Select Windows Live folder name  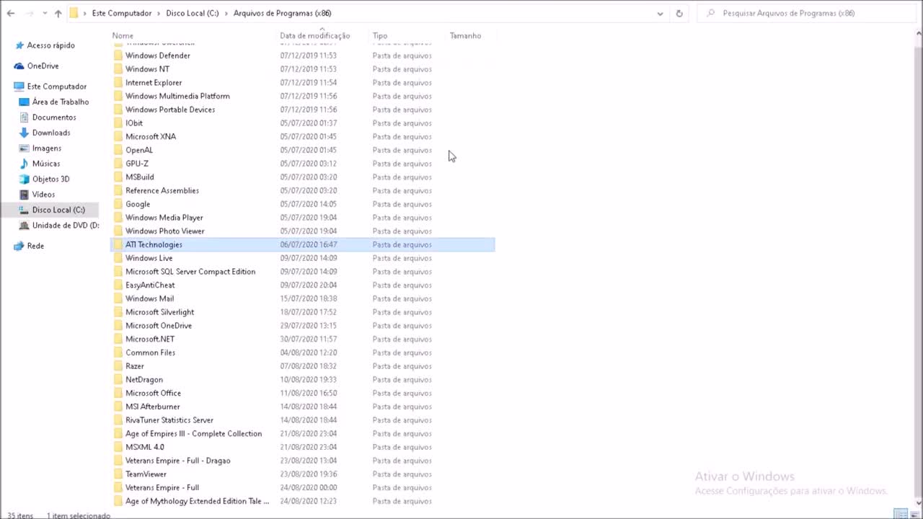point(149,258)
